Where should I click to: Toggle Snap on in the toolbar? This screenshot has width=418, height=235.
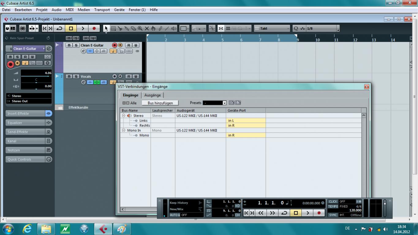(221, 28)
